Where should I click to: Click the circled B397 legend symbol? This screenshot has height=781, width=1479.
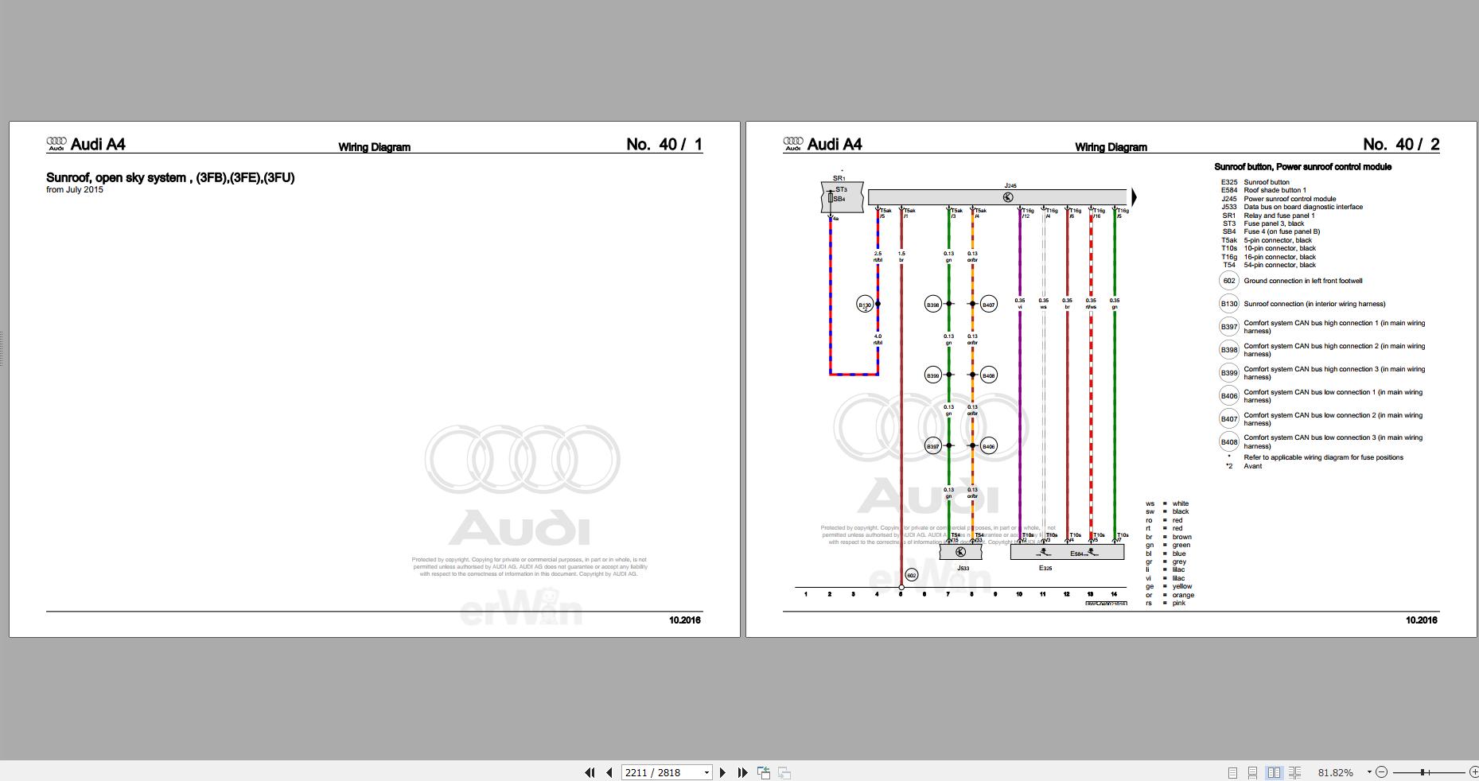pyautogui.click(x=1229, y=327)
